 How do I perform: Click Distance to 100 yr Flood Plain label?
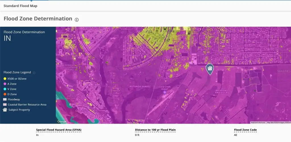pos(155,130)
